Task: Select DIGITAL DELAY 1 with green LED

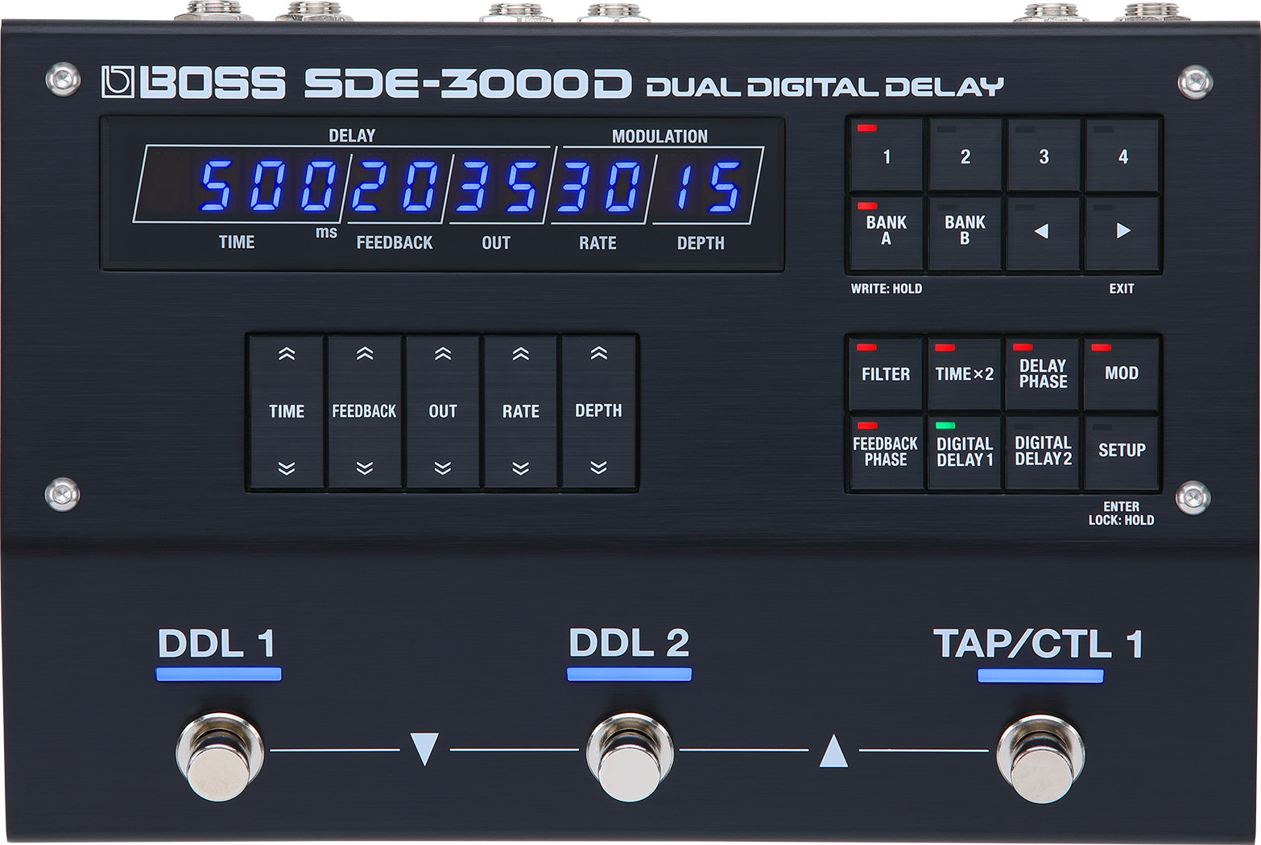Action: (x=965, y=450)
